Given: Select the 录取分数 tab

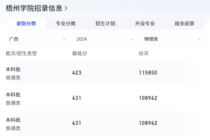Looking at the screenshot, I should pos(26,24).
